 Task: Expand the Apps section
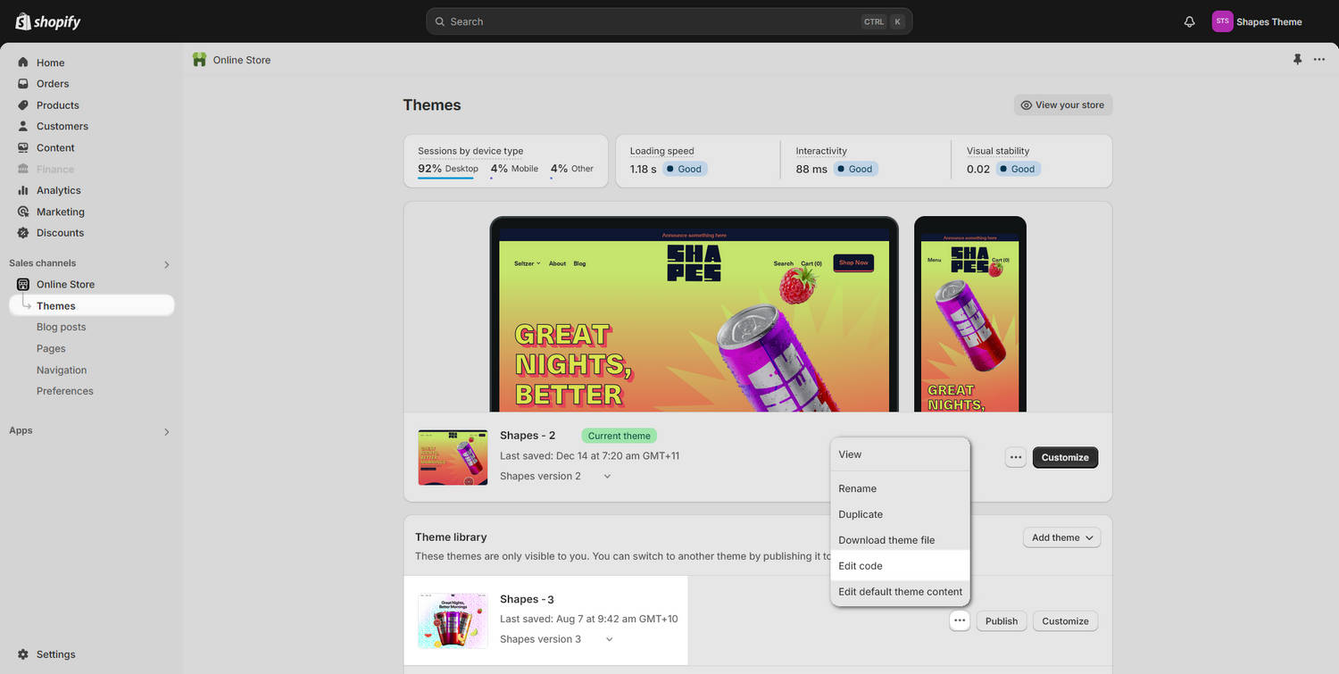[166, 431]
